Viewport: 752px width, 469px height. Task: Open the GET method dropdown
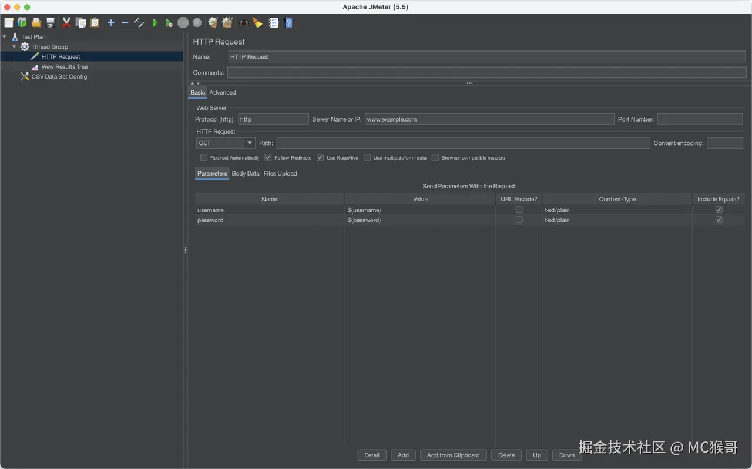click(x=250, y=143)
